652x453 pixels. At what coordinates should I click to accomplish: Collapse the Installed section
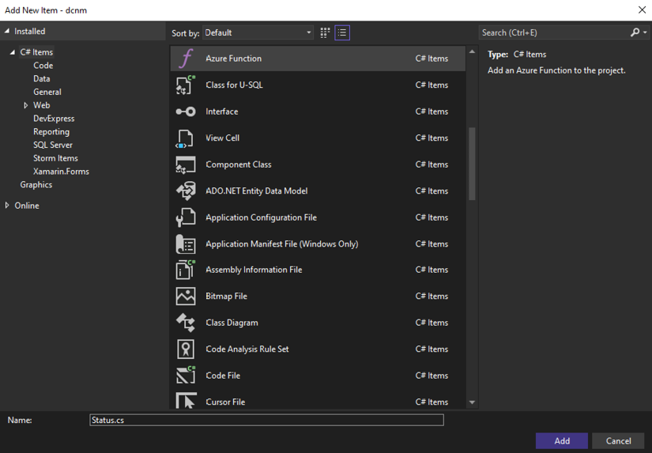pos(7,31)
